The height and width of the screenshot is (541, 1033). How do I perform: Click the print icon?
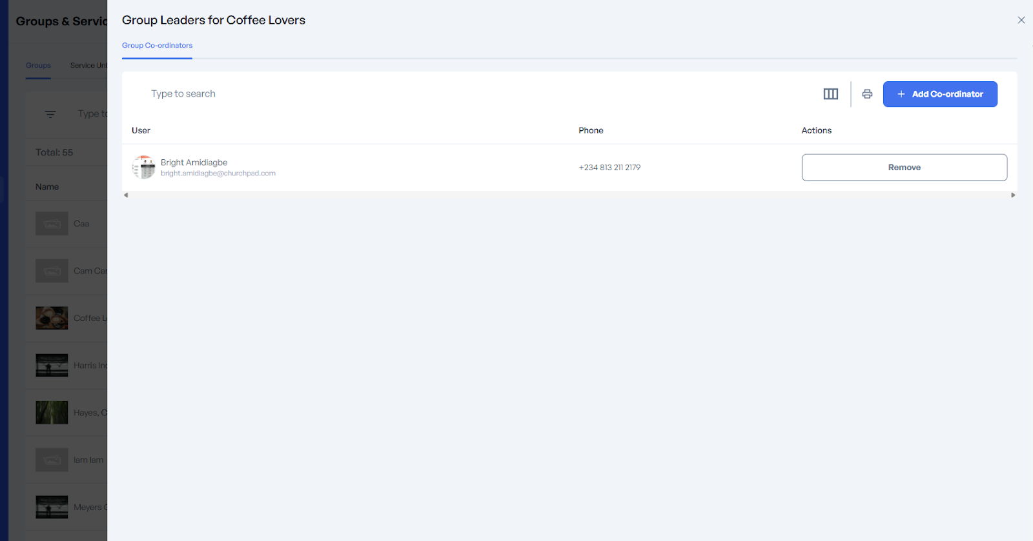(x=867, y=94)
